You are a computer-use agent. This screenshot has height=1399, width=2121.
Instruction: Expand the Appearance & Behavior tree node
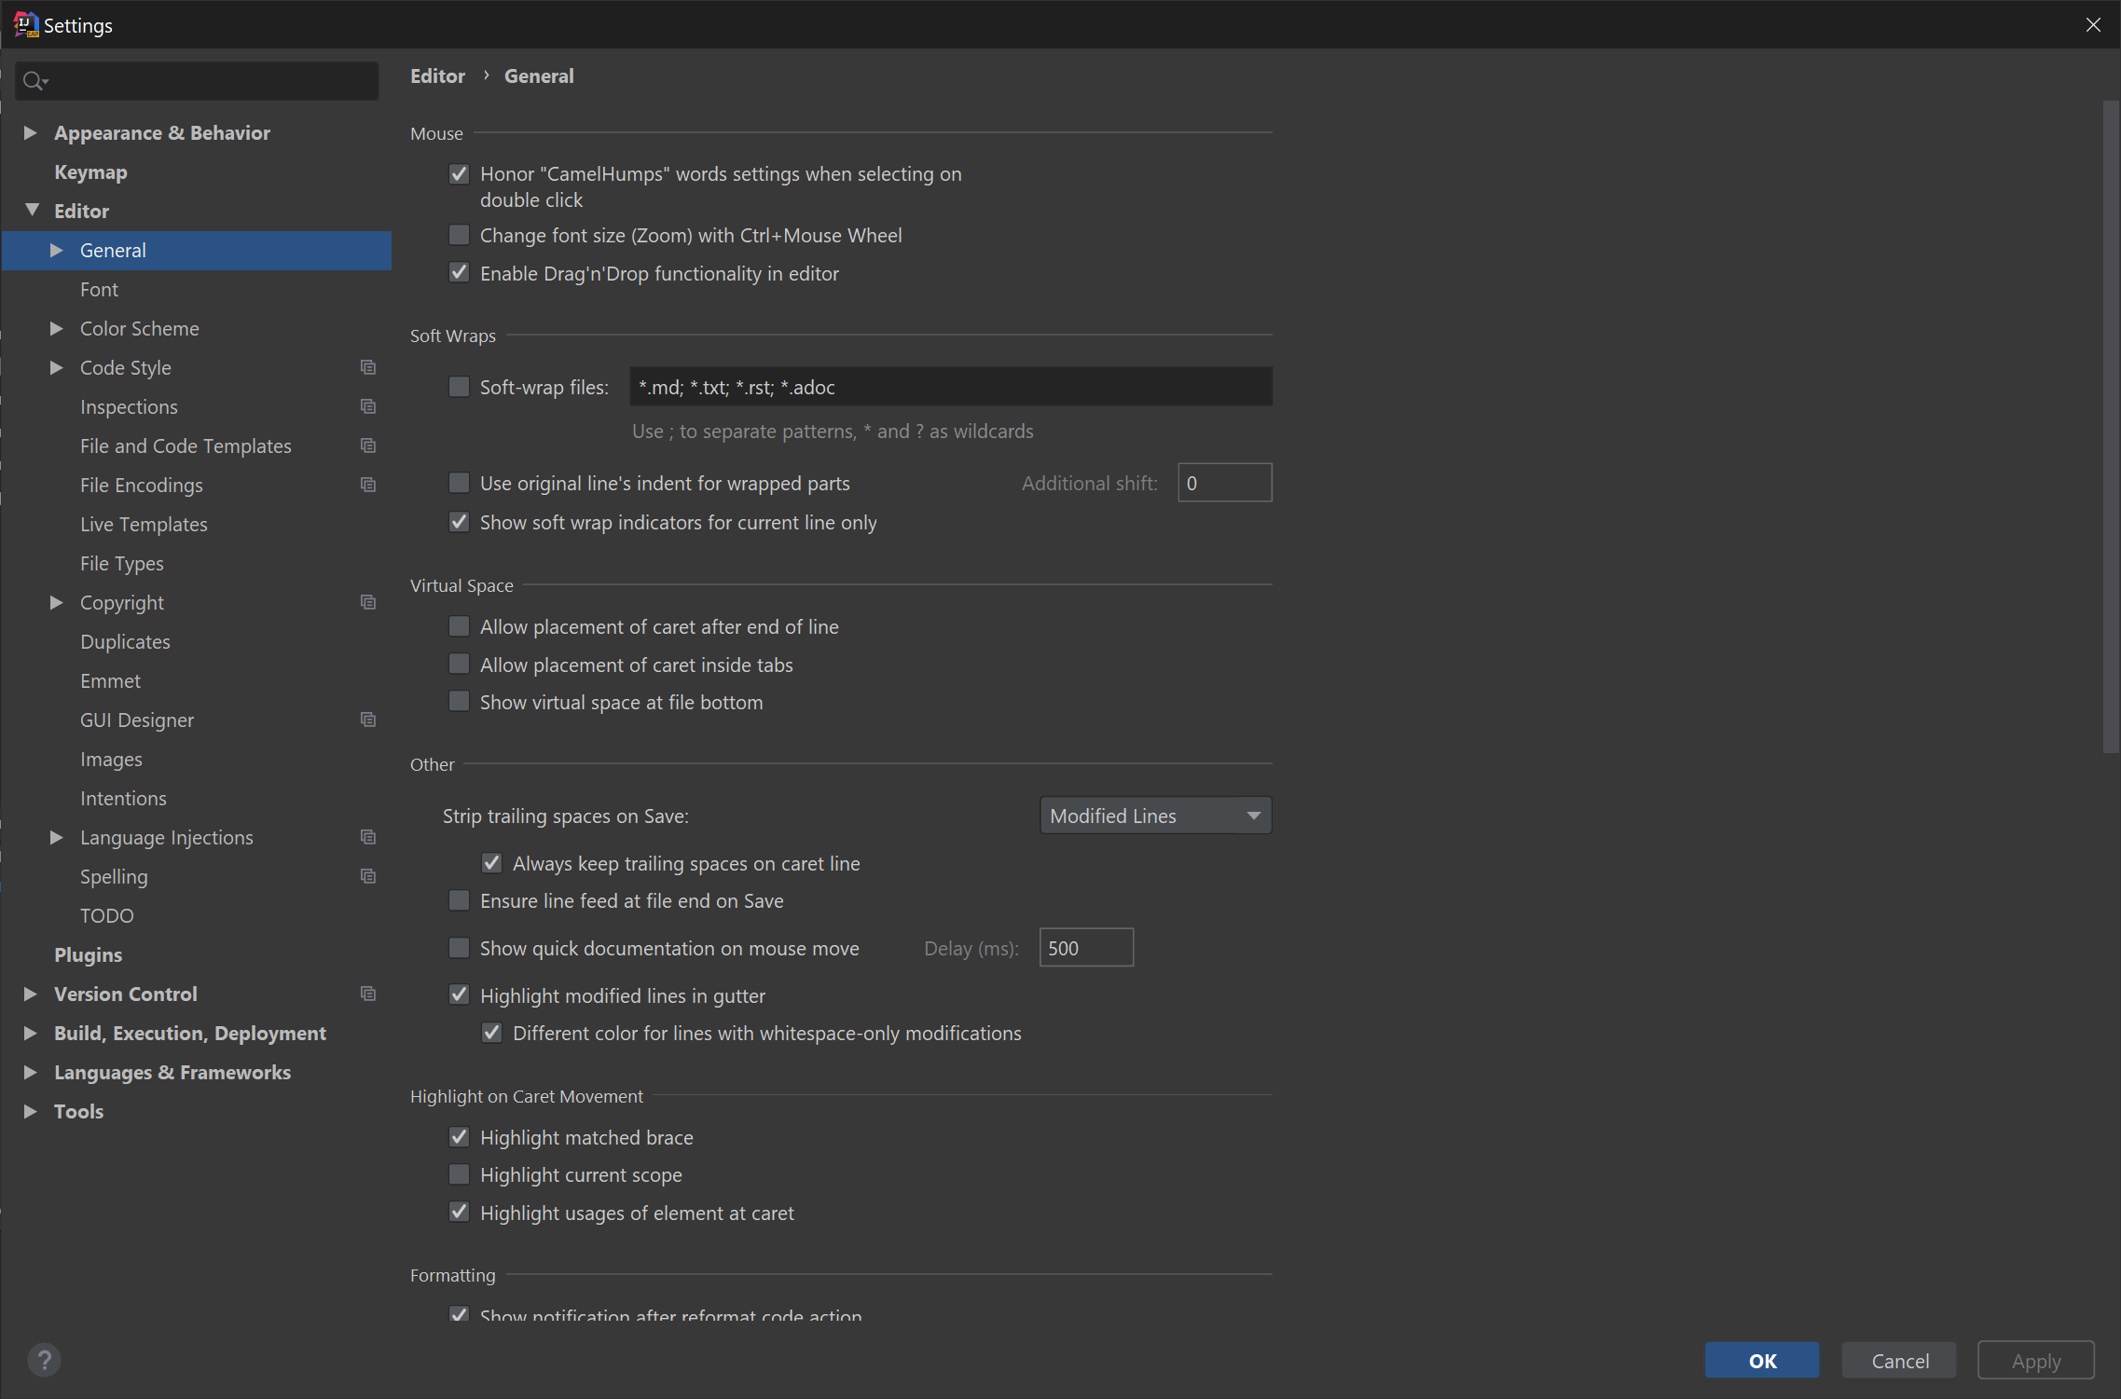tap(30, 132)
